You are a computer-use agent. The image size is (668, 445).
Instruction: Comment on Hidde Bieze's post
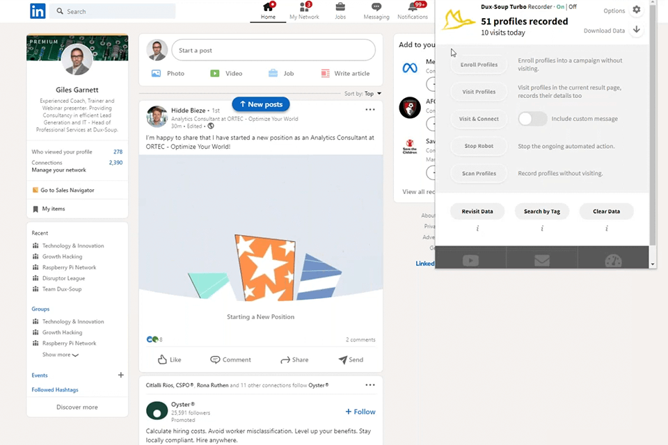click(x=230, y=359)
